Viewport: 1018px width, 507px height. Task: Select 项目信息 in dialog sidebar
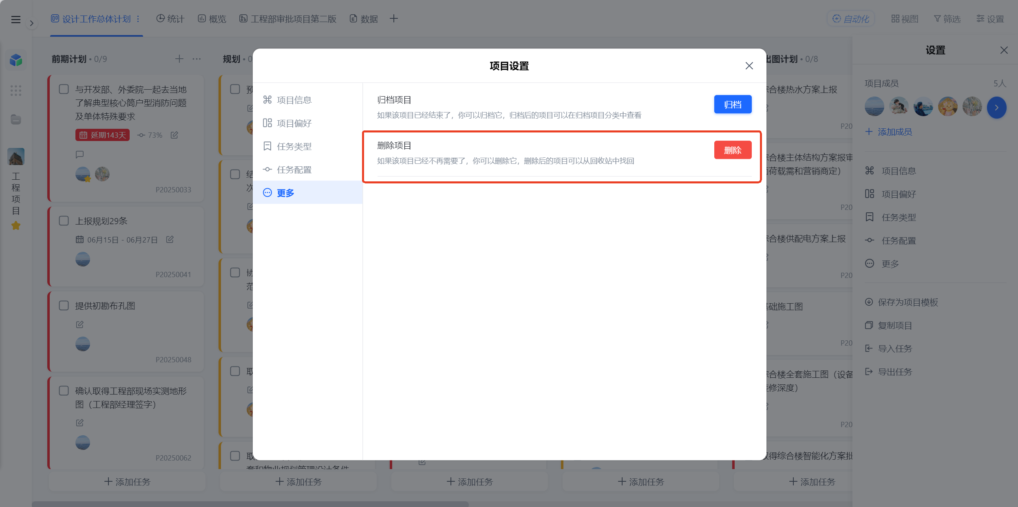[307, 100]
